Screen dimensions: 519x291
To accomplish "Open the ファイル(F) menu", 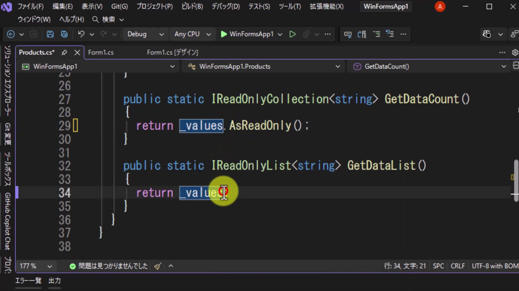I will coord(31,6).
